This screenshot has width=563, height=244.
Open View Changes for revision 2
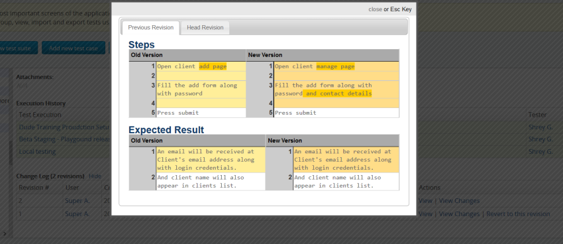pos(459,200)
